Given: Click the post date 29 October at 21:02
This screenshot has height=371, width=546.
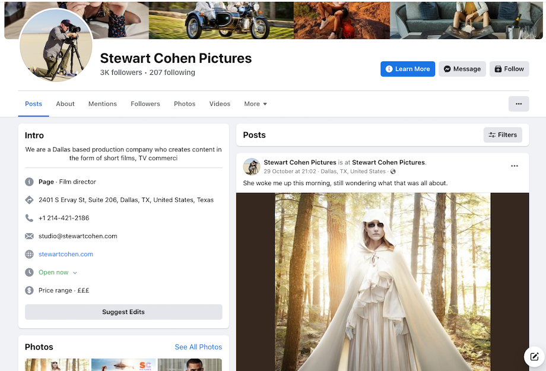Looking at the screenshot, I should click(x=290, y=172).
